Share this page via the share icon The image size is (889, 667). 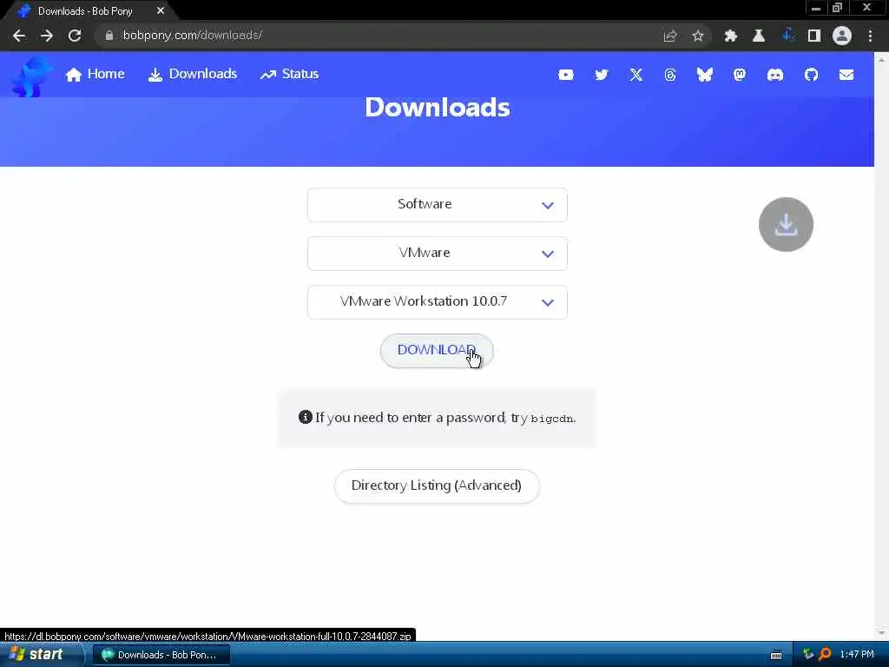pyautogui.click(x=670, y=36)
